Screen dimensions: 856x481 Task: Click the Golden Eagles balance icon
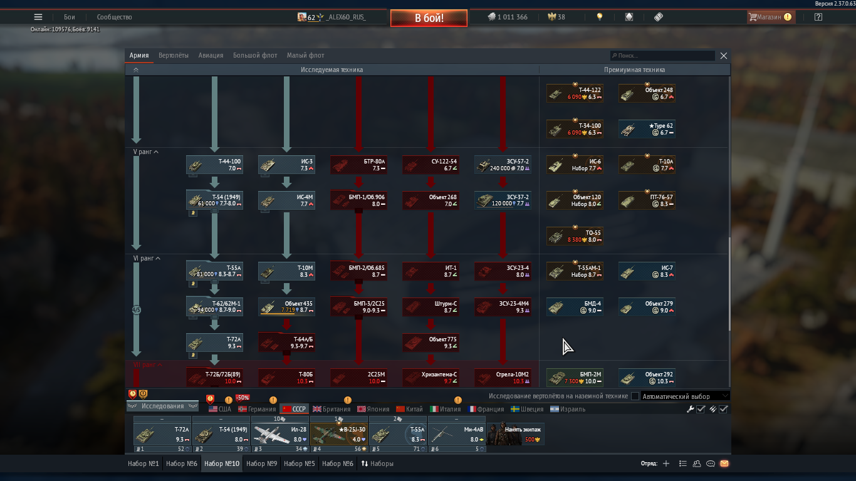point(551,17)
